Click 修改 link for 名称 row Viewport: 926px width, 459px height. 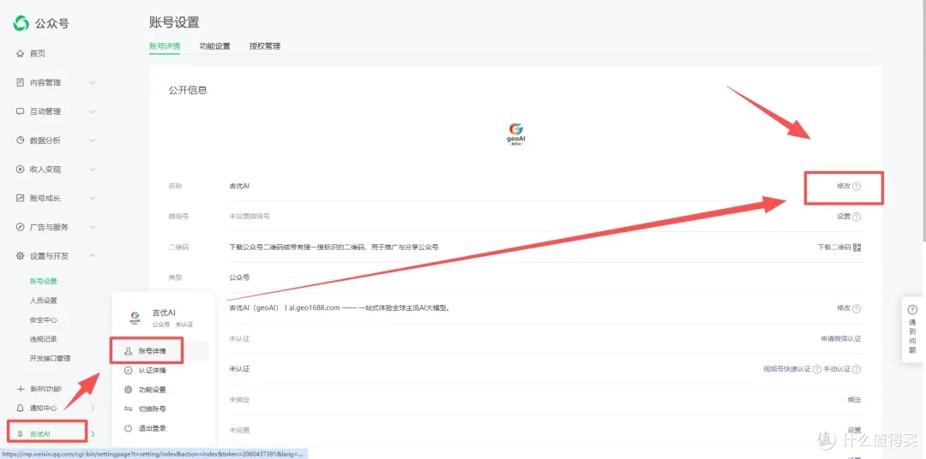(844, 186)
